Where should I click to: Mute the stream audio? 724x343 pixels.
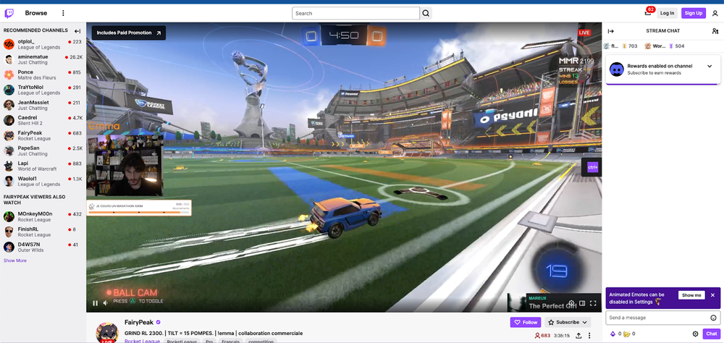[x=106, y=303]
